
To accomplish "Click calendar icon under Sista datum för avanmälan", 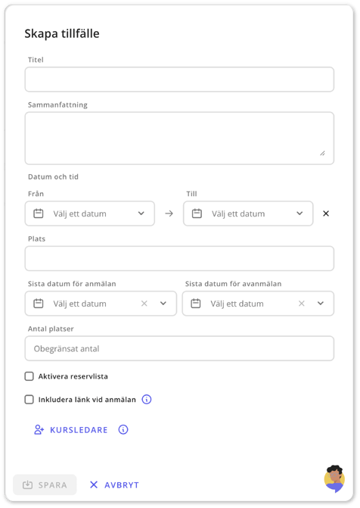I will 196,304.
